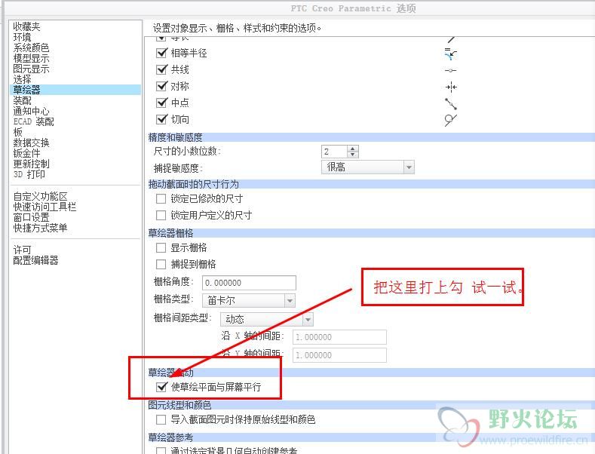Open 快捷方式菜单 settings
This screenshot has width=595, height=454.
40,228
